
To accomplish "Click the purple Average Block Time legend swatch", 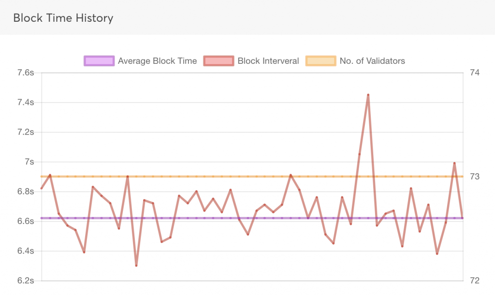I will (99, 61).
